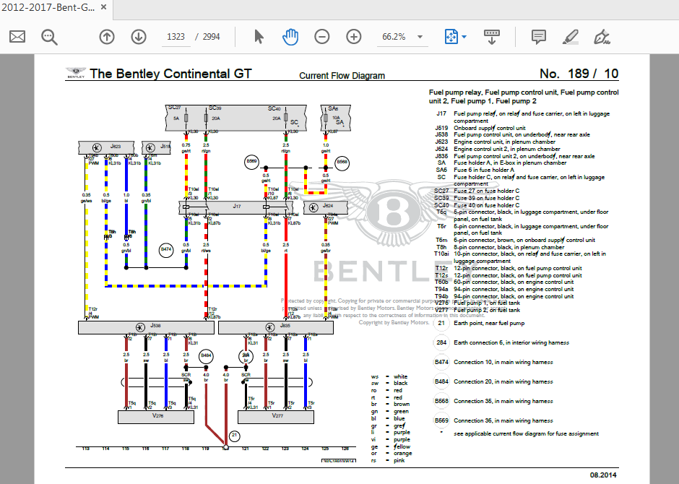Click the scrolling mode keyboard icon

[493, 37]
